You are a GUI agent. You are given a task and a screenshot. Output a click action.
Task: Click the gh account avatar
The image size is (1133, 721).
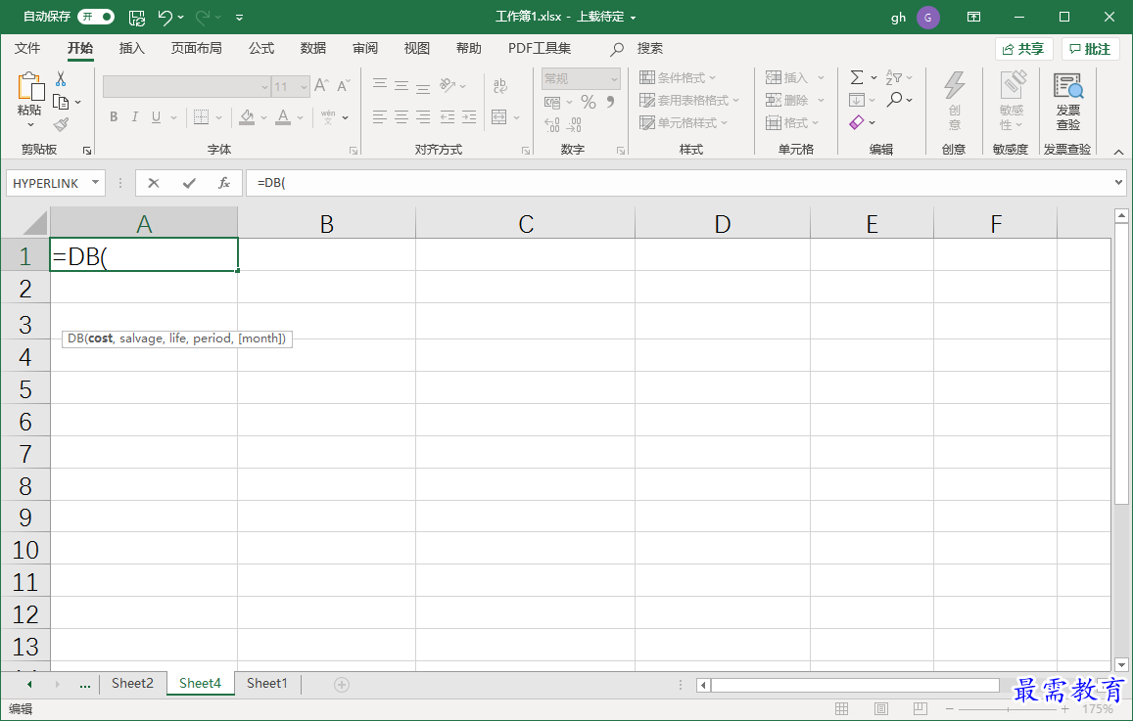(x=927, y=18)
